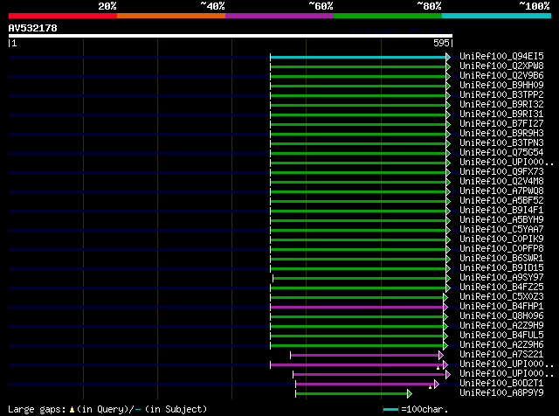
Task: Click the white AV532178 query sequence bar
Action: tap(231, 36)
